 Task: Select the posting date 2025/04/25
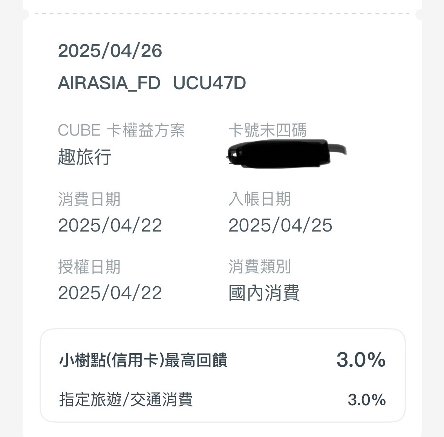[280, 225]
